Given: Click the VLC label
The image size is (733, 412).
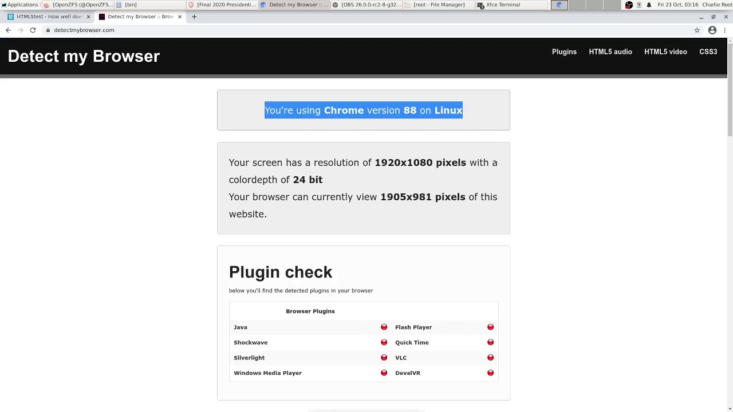Looking at the screenshot, I should 401,358.
